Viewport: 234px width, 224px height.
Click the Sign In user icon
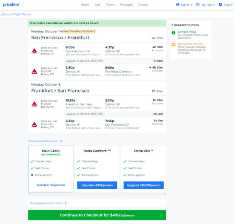click(x=177, y=5)
